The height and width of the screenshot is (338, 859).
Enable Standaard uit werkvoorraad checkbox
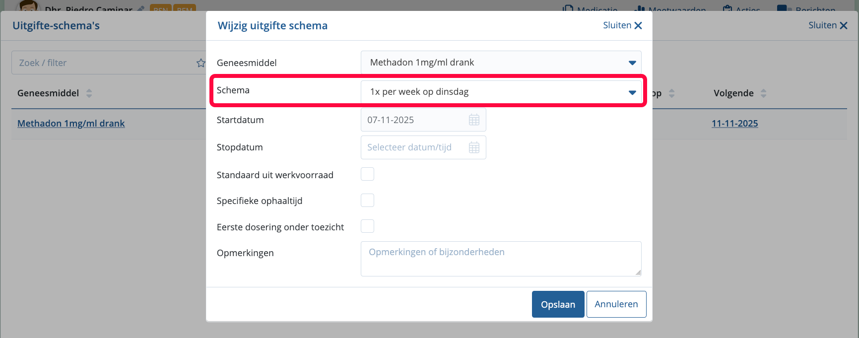tap(367, 174)
